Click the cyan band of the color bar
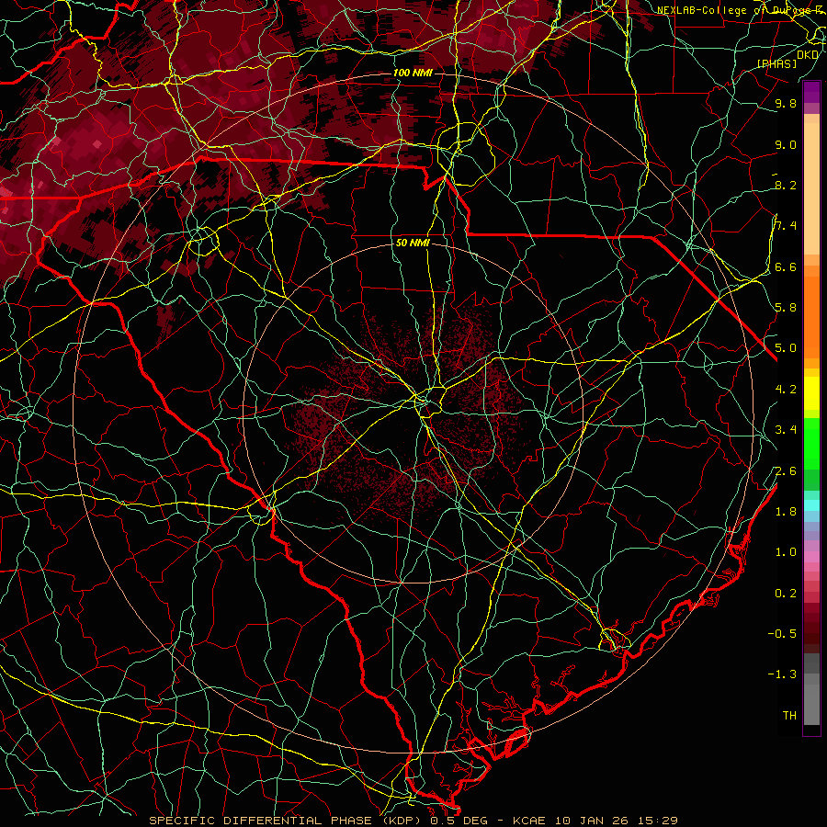Viewport: 827px width, 827px height. coord(811,505)
